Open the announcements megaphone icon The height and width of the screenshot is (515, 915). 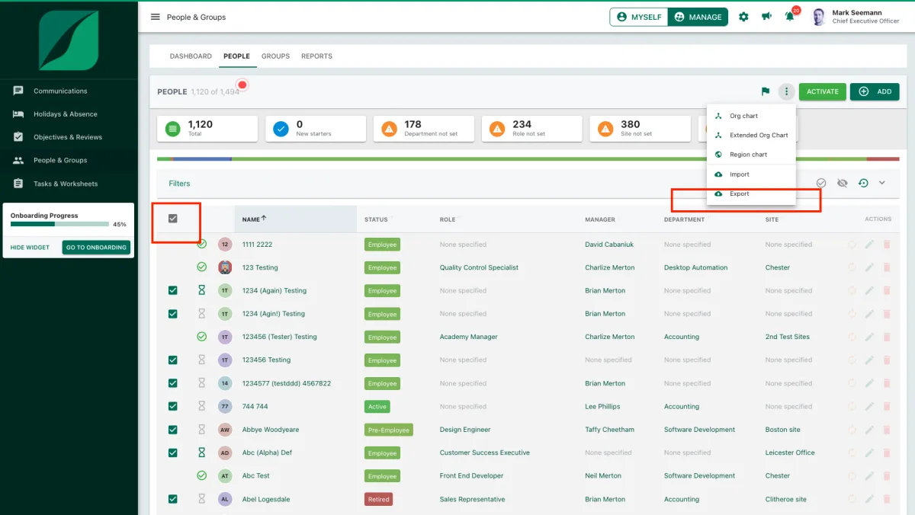tap(766, 17)
